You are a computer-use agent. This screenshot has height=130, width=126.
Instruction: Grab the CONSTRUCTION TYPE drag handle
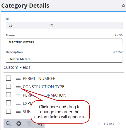[x=18, y=87]
